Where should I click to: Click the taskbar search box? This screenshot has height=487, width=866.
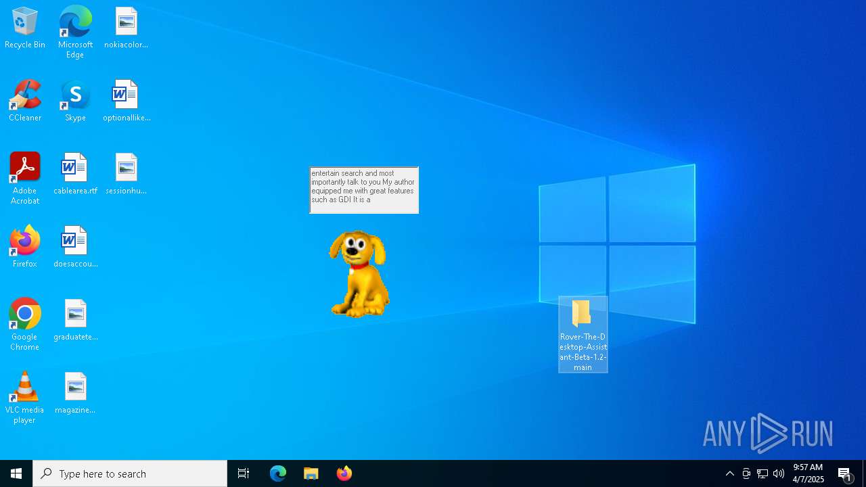[x=130, y=473]
